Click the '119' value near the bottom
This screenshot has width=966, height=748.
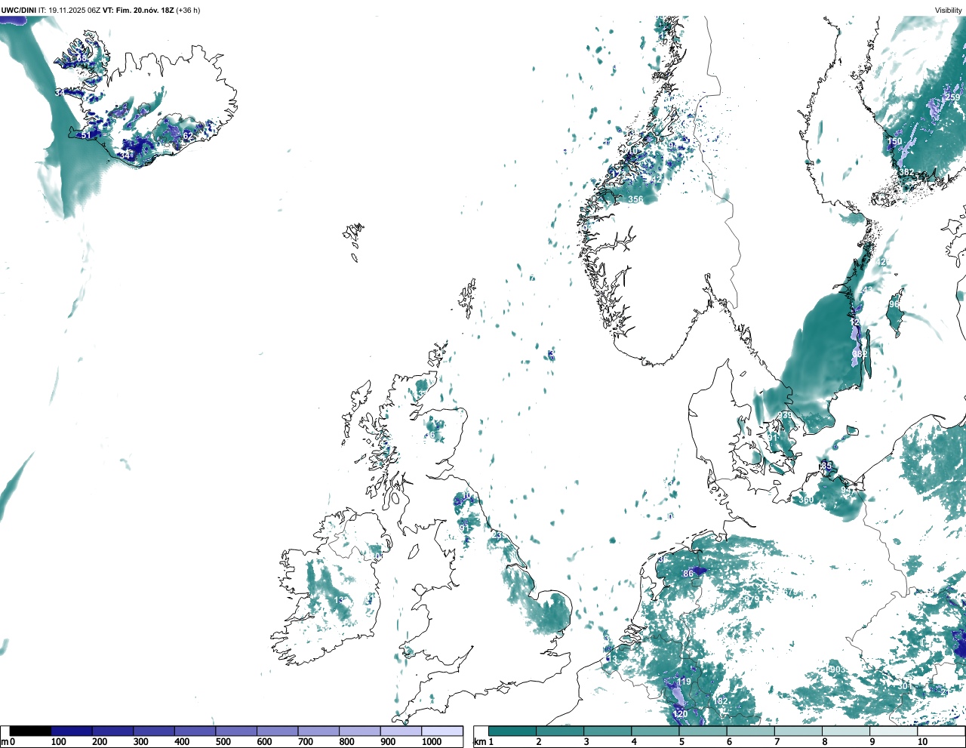pyautogui.click(x=684, y=682)
